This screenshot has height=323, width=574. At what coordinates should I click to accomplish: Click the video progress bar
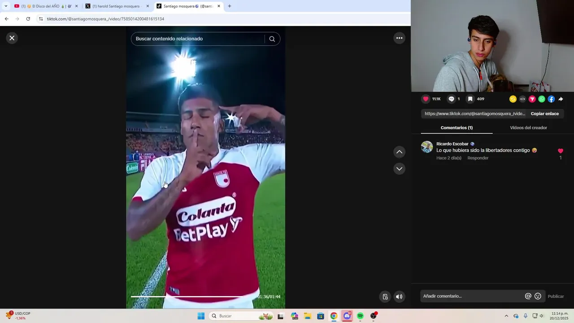192,297
